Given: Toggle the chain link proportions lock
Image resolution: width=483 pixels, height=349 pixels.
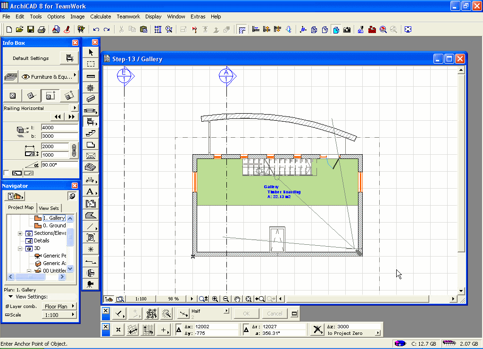Looking at the screenshot, I should [74, 150].
